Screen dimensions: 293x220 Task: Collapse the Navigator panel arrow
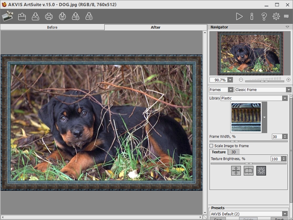click(x=288, y=27)
